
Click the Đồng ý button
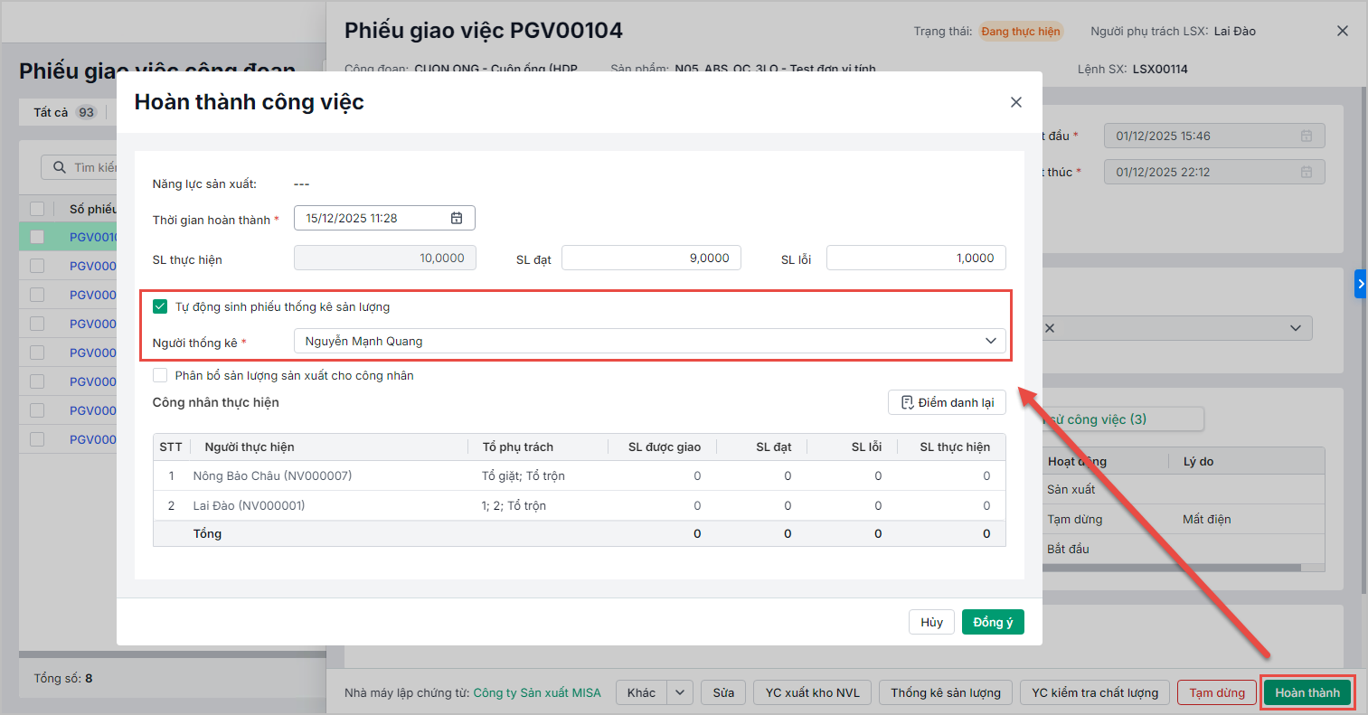coord(992,622)
